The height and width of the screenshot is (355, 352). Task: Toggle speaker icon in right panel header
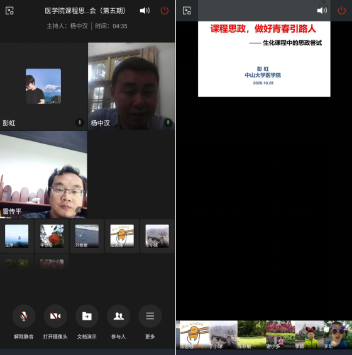[322, 11]
